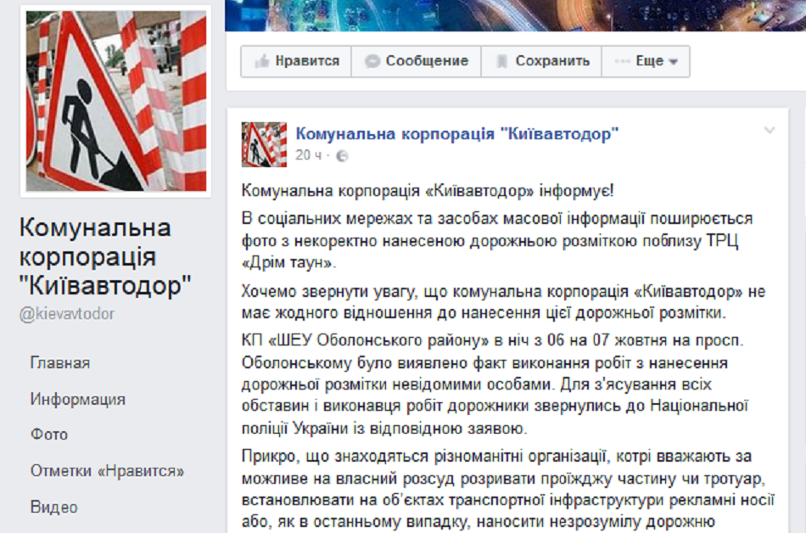The image size is (806, 533).
Task: Open the large road works profile picture
Action: (115, 101)
